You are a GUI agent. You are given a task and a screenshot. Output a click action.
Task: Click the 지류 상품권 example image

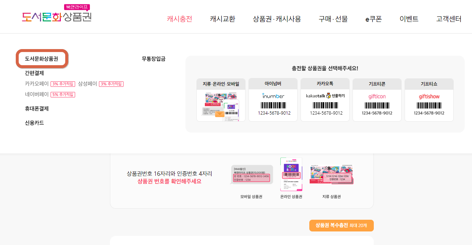[332, 174]
